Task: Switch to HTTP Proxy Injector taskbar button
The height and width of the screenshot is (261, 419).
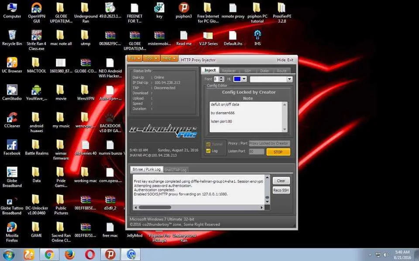Action: [131, 255]
